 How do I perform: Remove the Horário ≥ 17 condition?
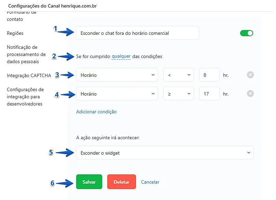(250, 94)
